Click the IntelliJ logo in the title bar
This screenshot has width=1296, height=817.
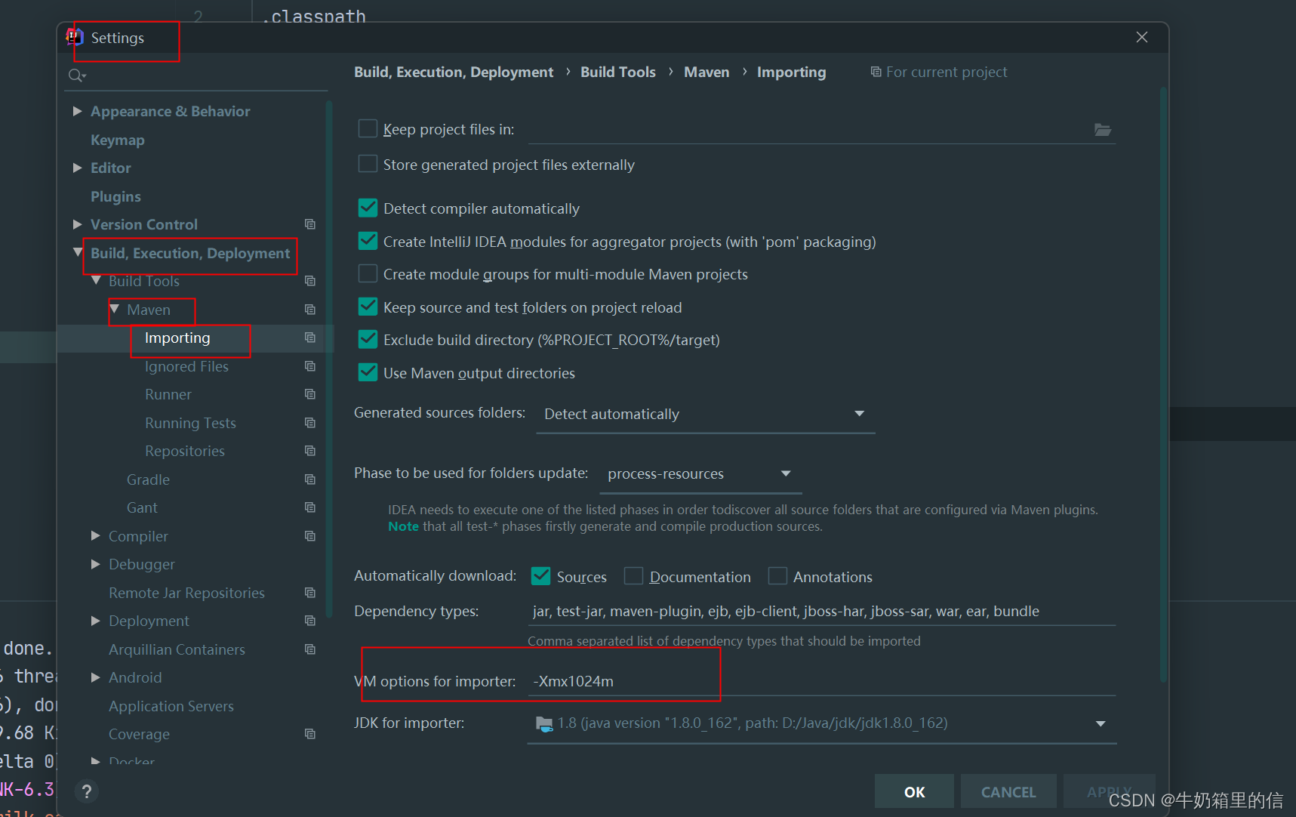[74, 37]
